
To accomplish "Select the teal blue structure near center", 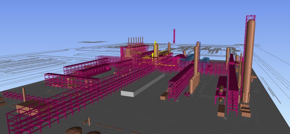I will pyautogui.click(x=186, y=60).
